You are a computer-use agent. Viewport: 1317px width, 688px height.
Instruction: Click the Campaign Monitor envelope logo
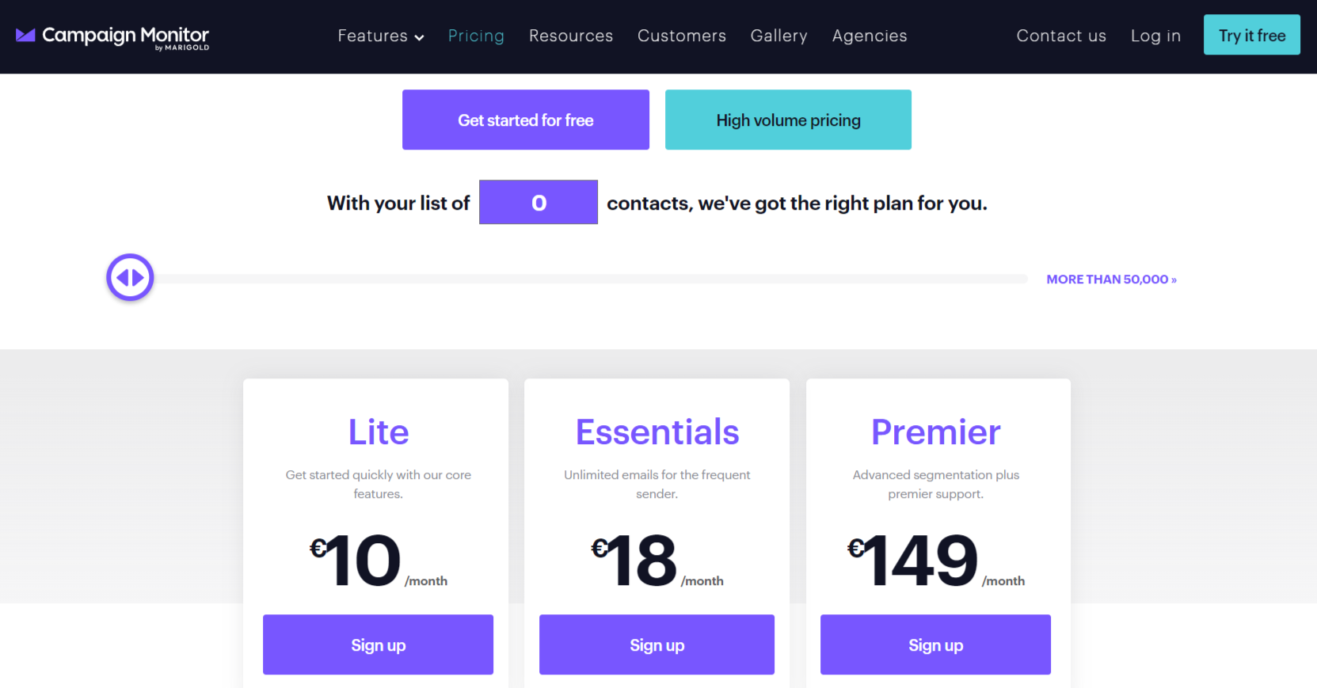[26, 36]
